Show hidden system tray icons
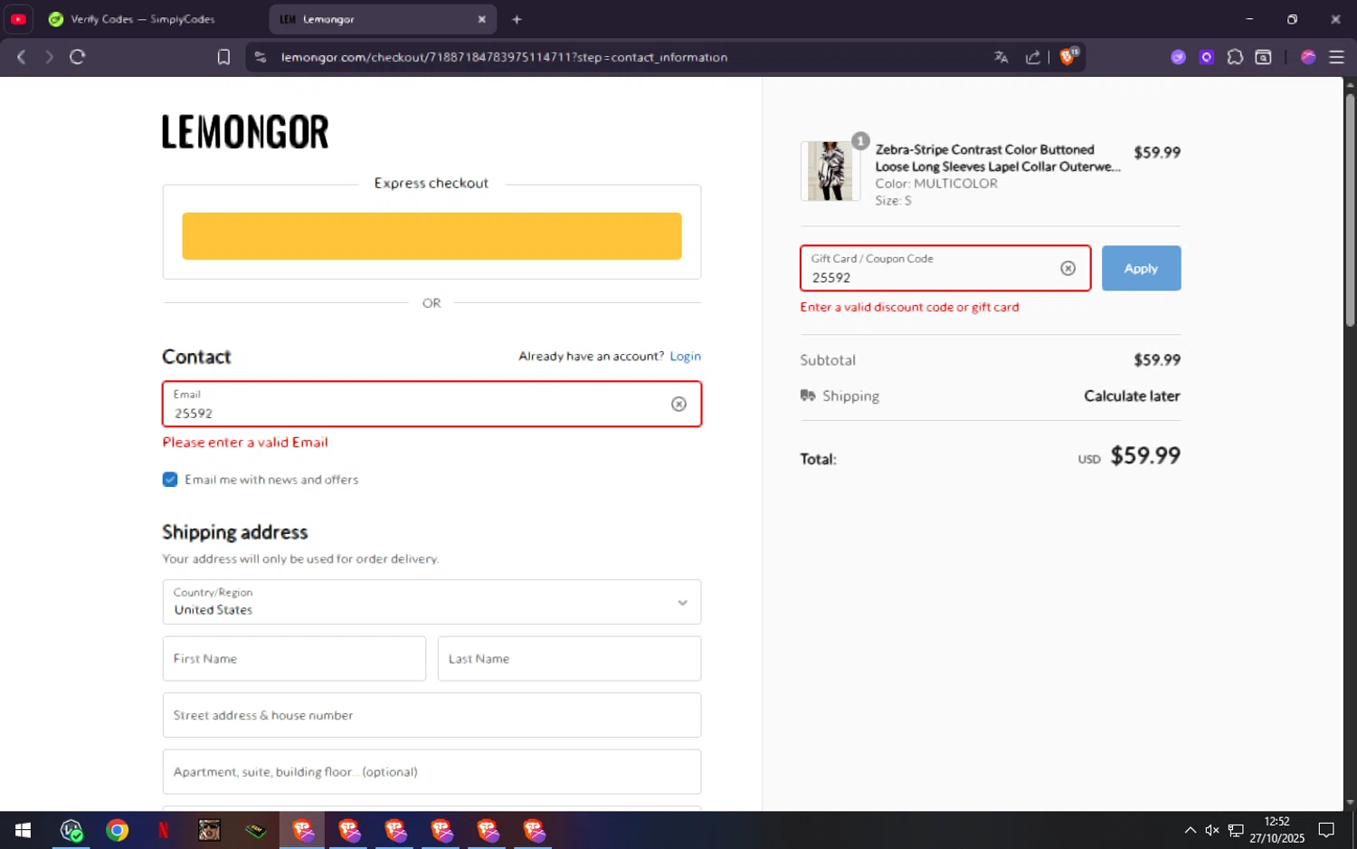Image resolution: width=1357 pixels, height=849 pixels. (1191, 830)
